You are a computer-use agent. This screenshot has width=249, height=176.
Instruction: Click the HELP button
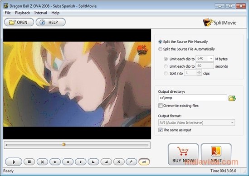[51, 22]
